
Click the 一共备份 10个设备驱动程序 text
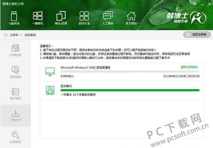[x=78, y=95]
